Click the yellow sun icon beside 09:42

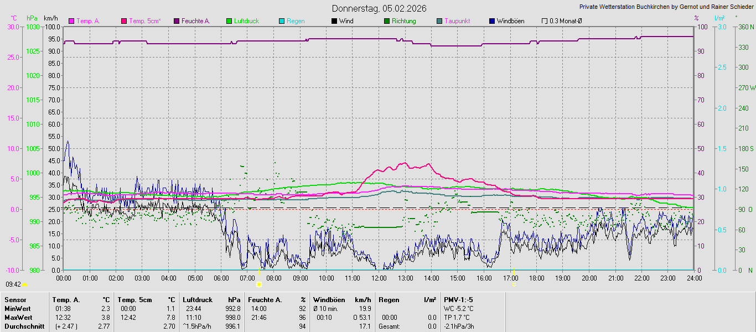pos(25,284)
